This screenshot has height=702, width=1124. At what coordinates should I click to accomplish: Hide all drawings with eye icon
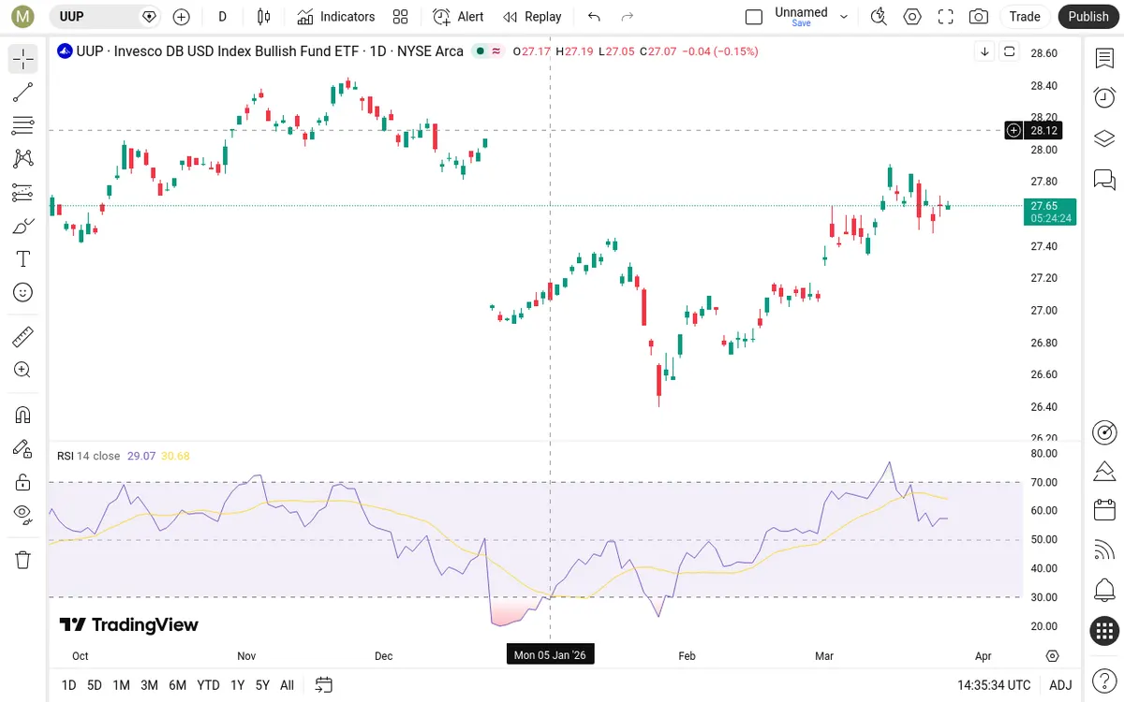[23, 514]
